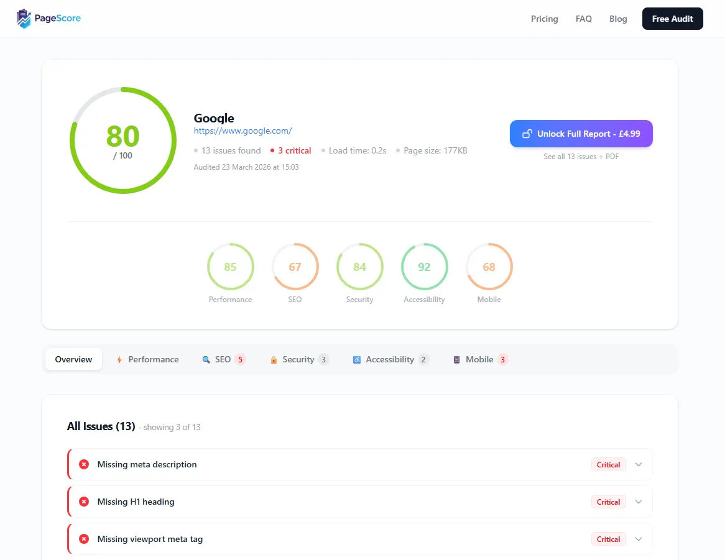Switch to the Mobile tab
This screenshot has height=560, width=725.
click(481, 359)
